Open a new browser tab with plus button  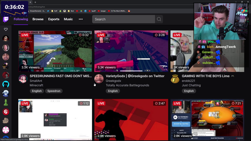point(35,2)
